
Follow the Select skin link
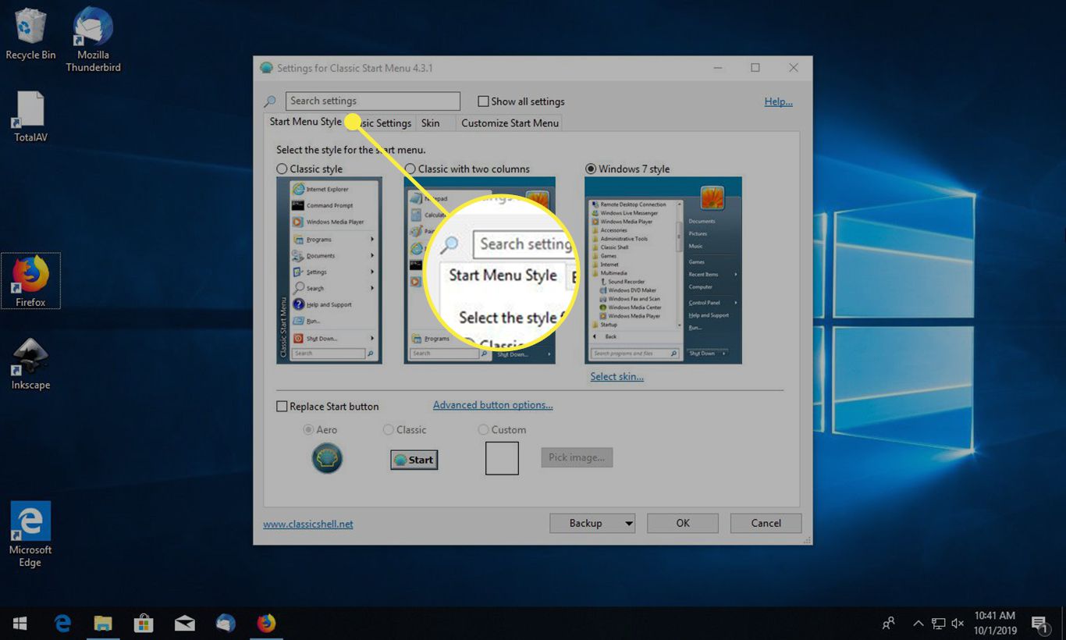pyautogui.click(x=617, y=376)
